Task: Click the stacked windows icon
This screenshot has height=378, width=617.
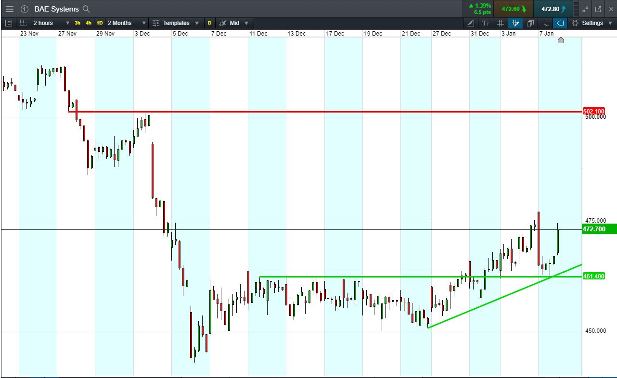Action: [530, 23]
